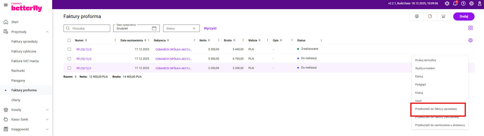Choose Przekształć do faktury sprzedaży

[x=436, y=109]
